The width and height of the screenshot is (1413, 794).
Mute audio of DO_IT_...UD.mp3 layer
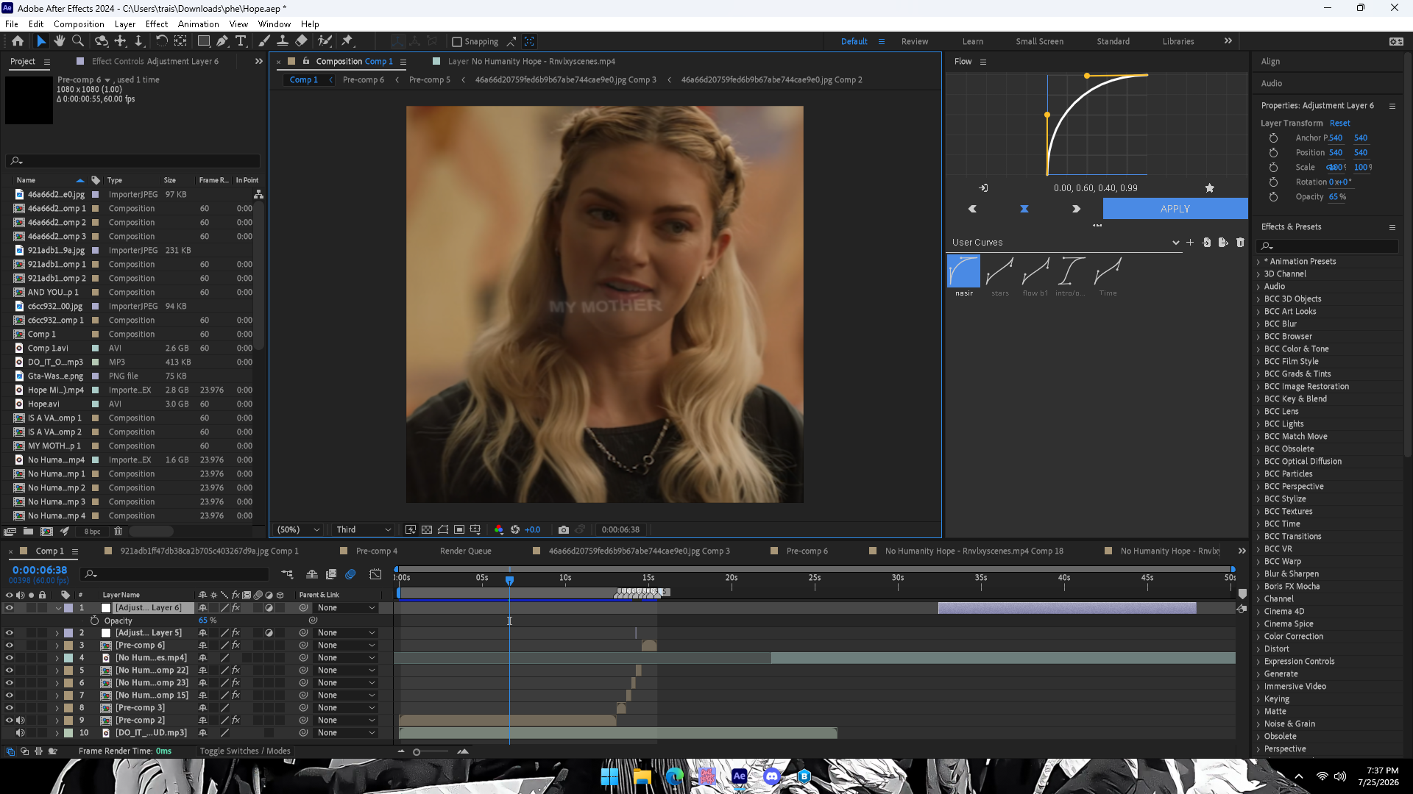(20, 733)
